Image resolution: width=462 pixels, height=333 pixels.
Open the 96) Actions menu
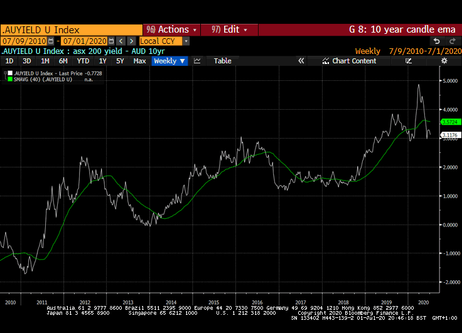[171, 29]
